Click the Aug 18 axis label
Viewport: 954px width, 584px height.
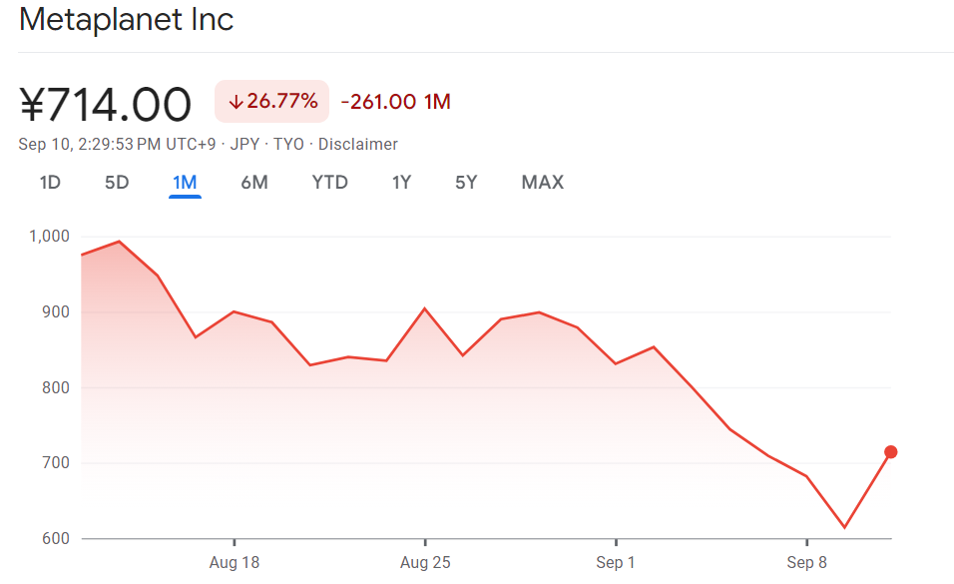[235, 562]
